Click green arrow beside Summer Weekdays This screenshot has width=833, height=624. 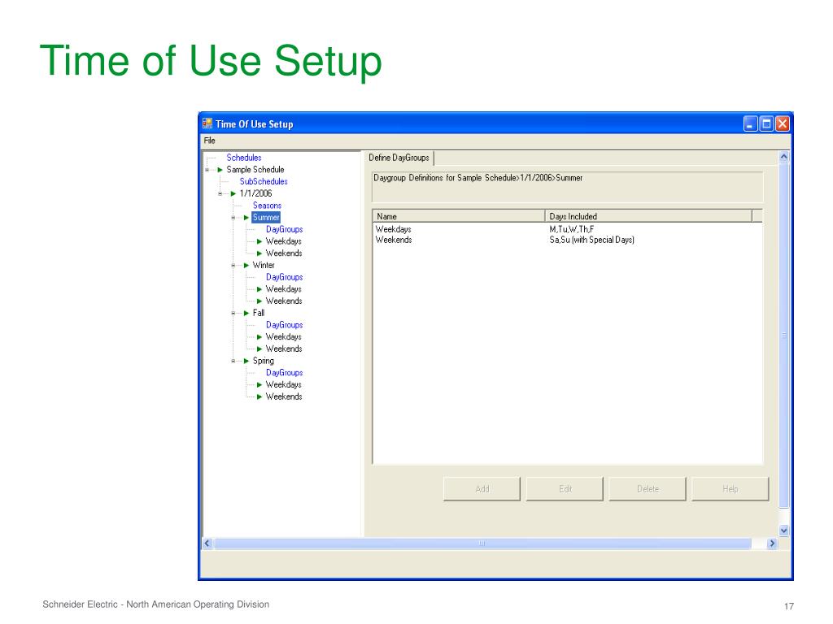click(259, 241)
